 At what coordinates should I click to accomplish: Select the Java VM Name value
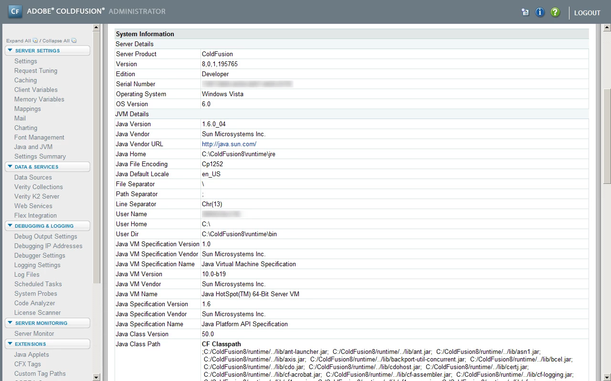coord(251,294)
